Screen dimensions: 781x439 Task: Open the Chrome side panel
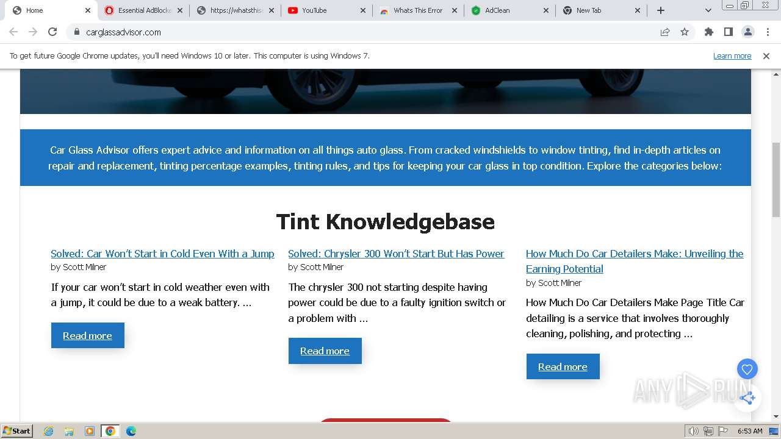click(728, 32)
